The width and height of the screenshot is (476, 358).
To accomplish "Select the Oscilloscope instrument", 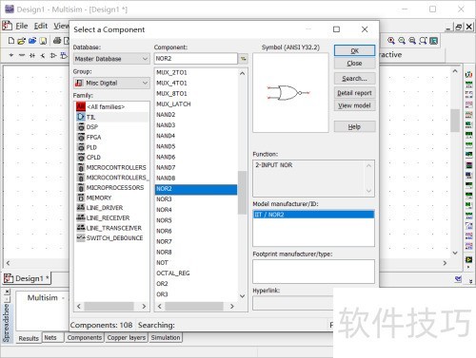I will coord(468,104).
